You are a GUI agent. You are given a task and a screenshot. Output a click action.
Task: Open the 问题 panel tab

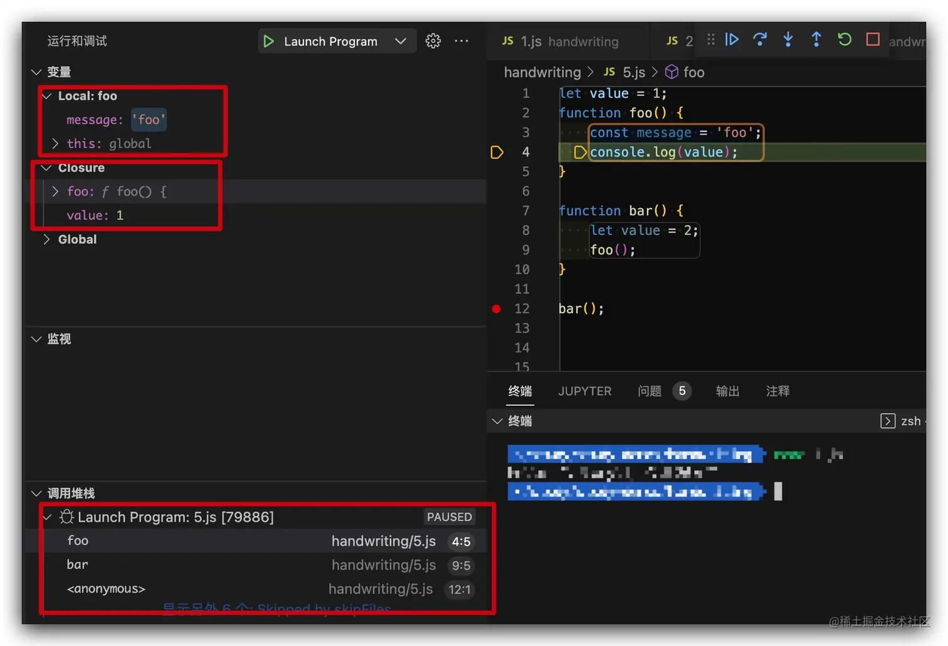650,391
